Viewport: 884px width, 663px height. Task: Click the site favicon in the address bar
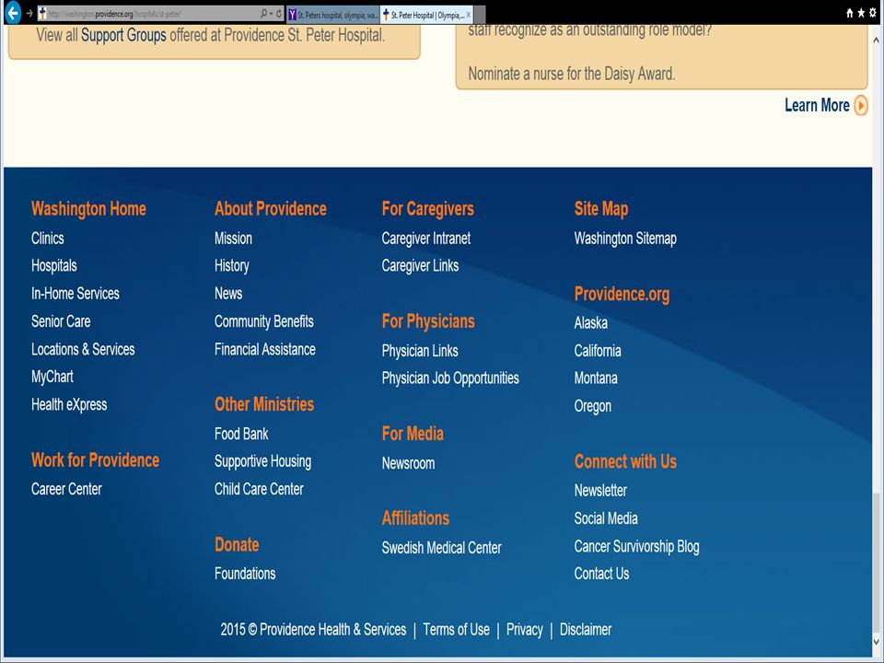(42, 14)
